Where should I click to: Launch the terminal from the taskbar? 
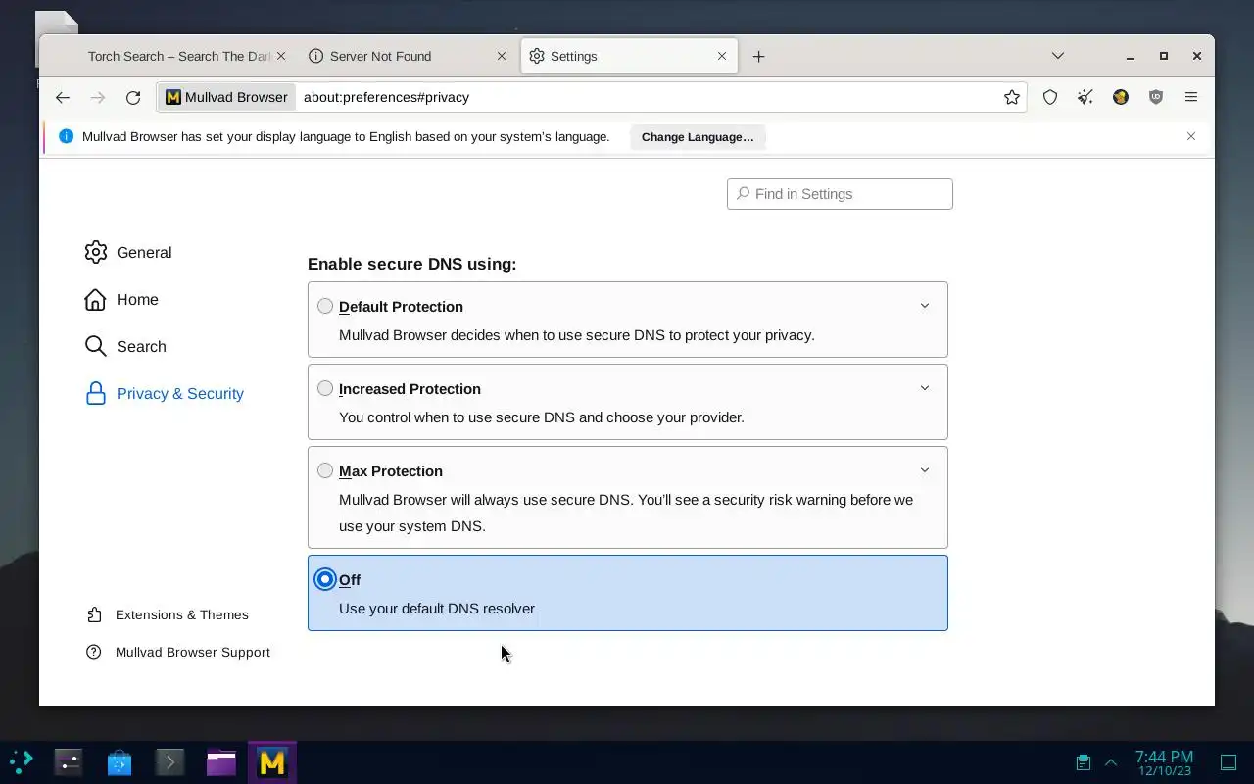170,762
